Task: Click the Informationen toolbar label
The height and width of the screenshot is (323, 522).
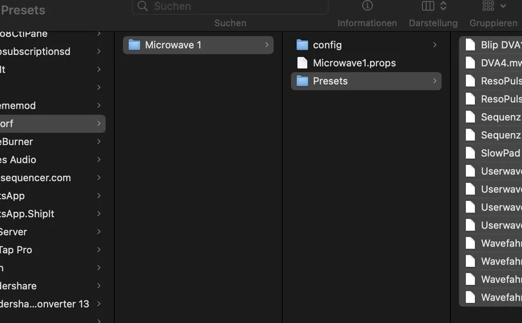Action: pyautogui.click(x=367, y=23)
